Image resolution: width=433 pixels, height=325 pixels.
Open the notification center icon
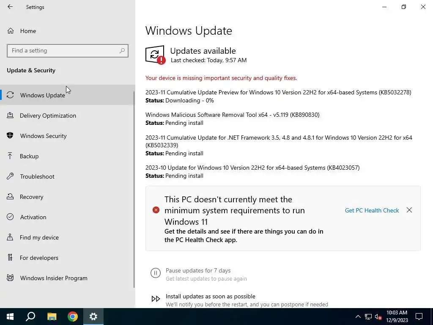coord(419,317)
